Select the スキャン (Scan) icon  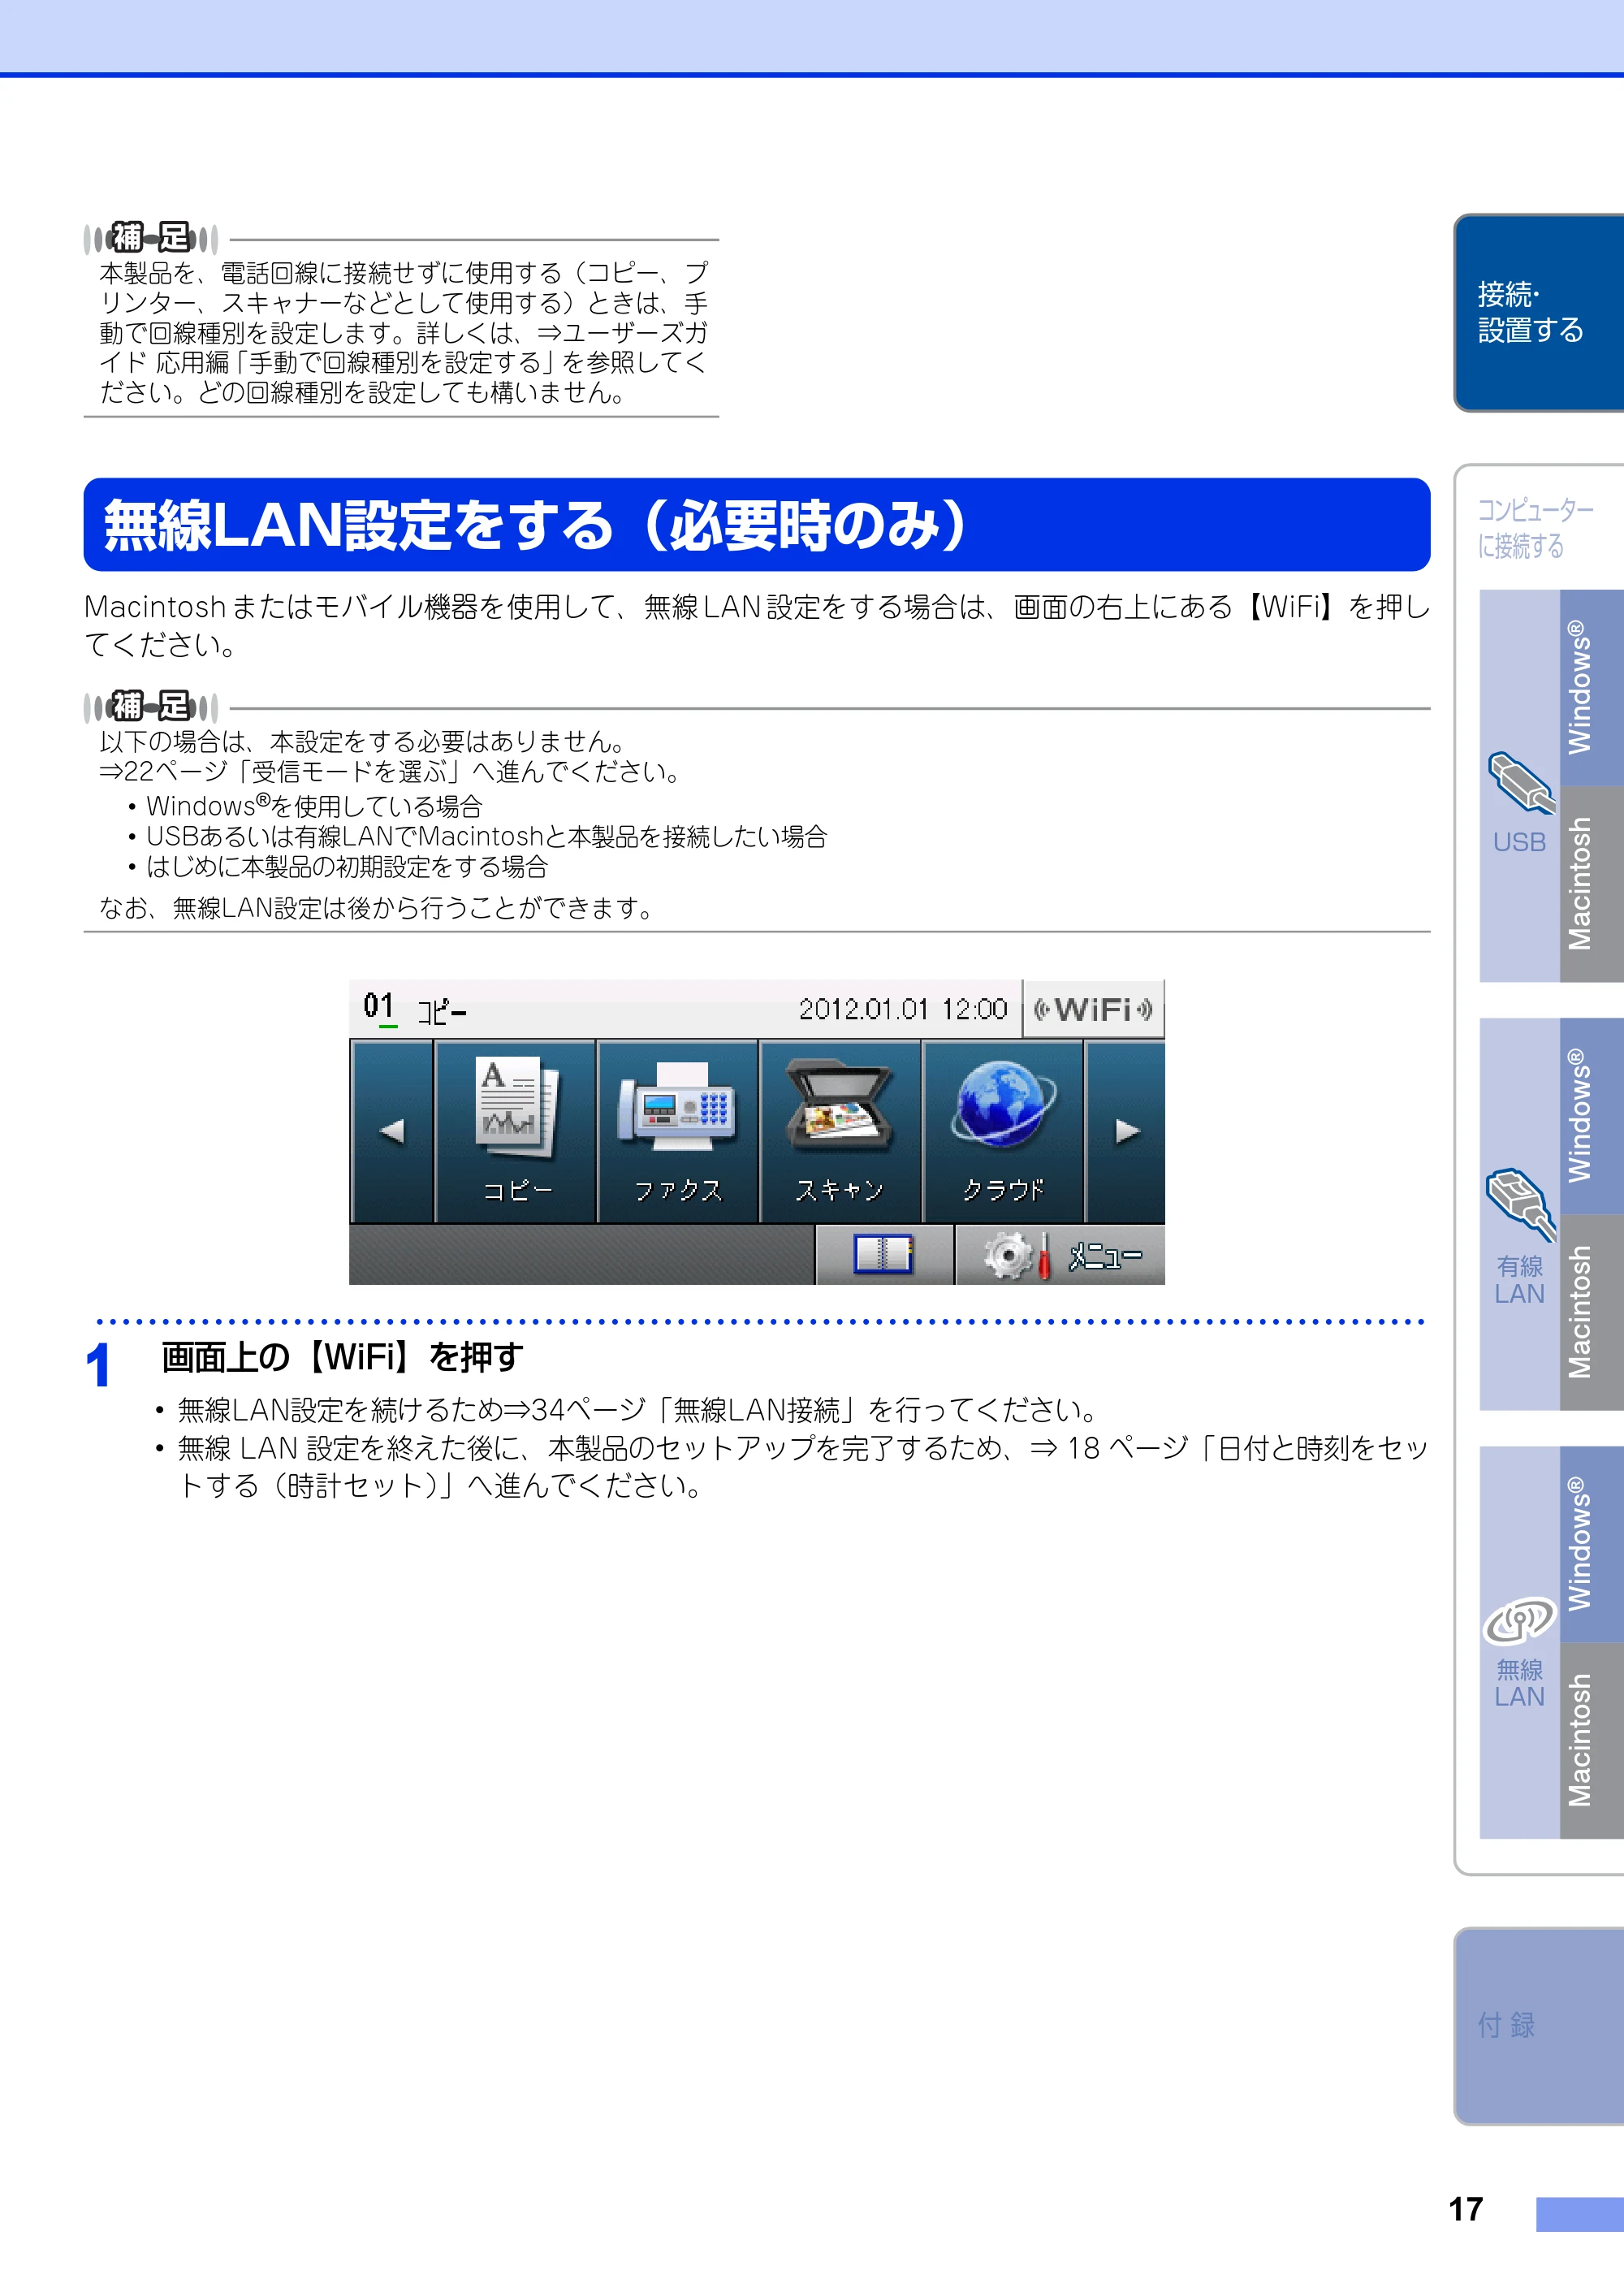tap(840, 1131)
